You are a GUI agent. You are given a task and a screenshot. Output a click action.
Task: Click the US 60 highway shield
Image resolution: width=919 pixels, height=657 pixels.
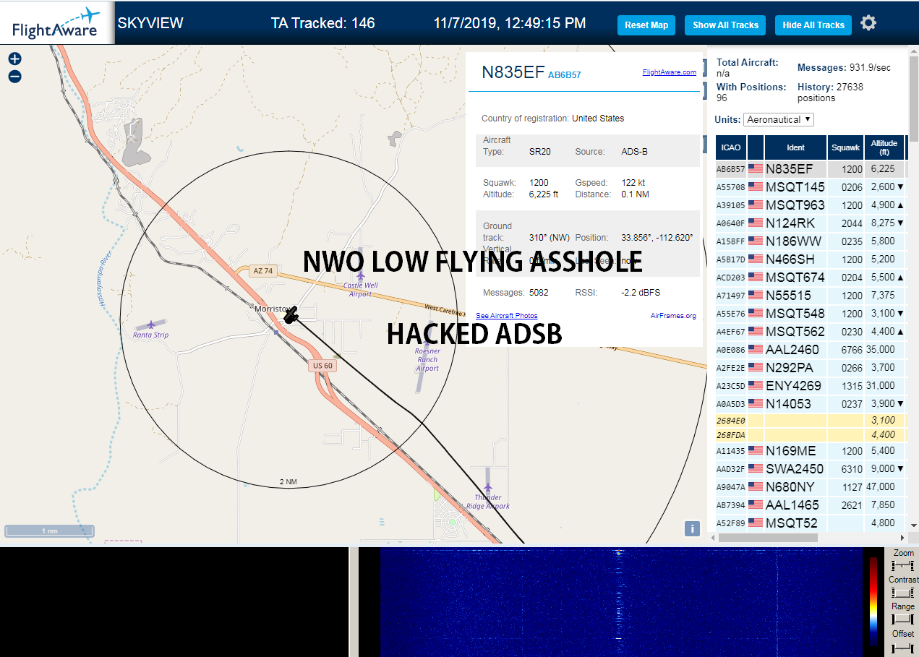[322, 366]
